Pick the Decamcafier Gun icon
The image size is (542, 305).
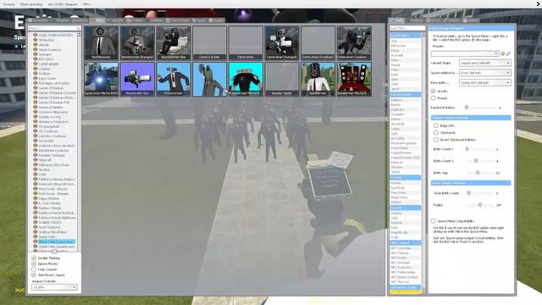click(x=137, y=79)
